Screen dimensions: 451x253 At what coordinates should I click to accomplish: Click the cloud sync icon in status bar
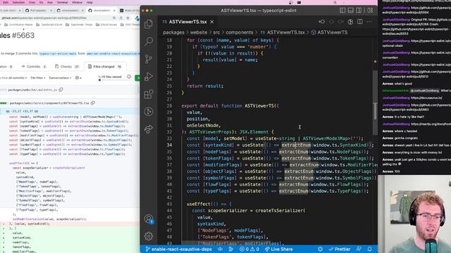click(x=221, y=249)
